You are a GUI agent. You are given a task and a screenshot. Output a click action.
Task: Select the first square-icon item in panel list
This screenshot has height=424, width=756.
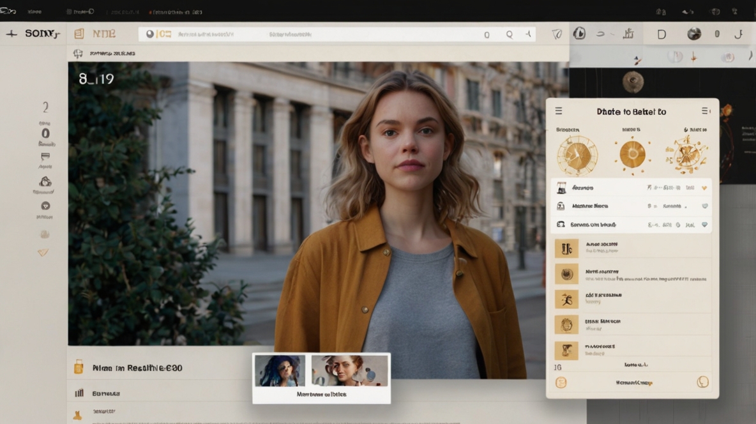(x=566, y=248)
